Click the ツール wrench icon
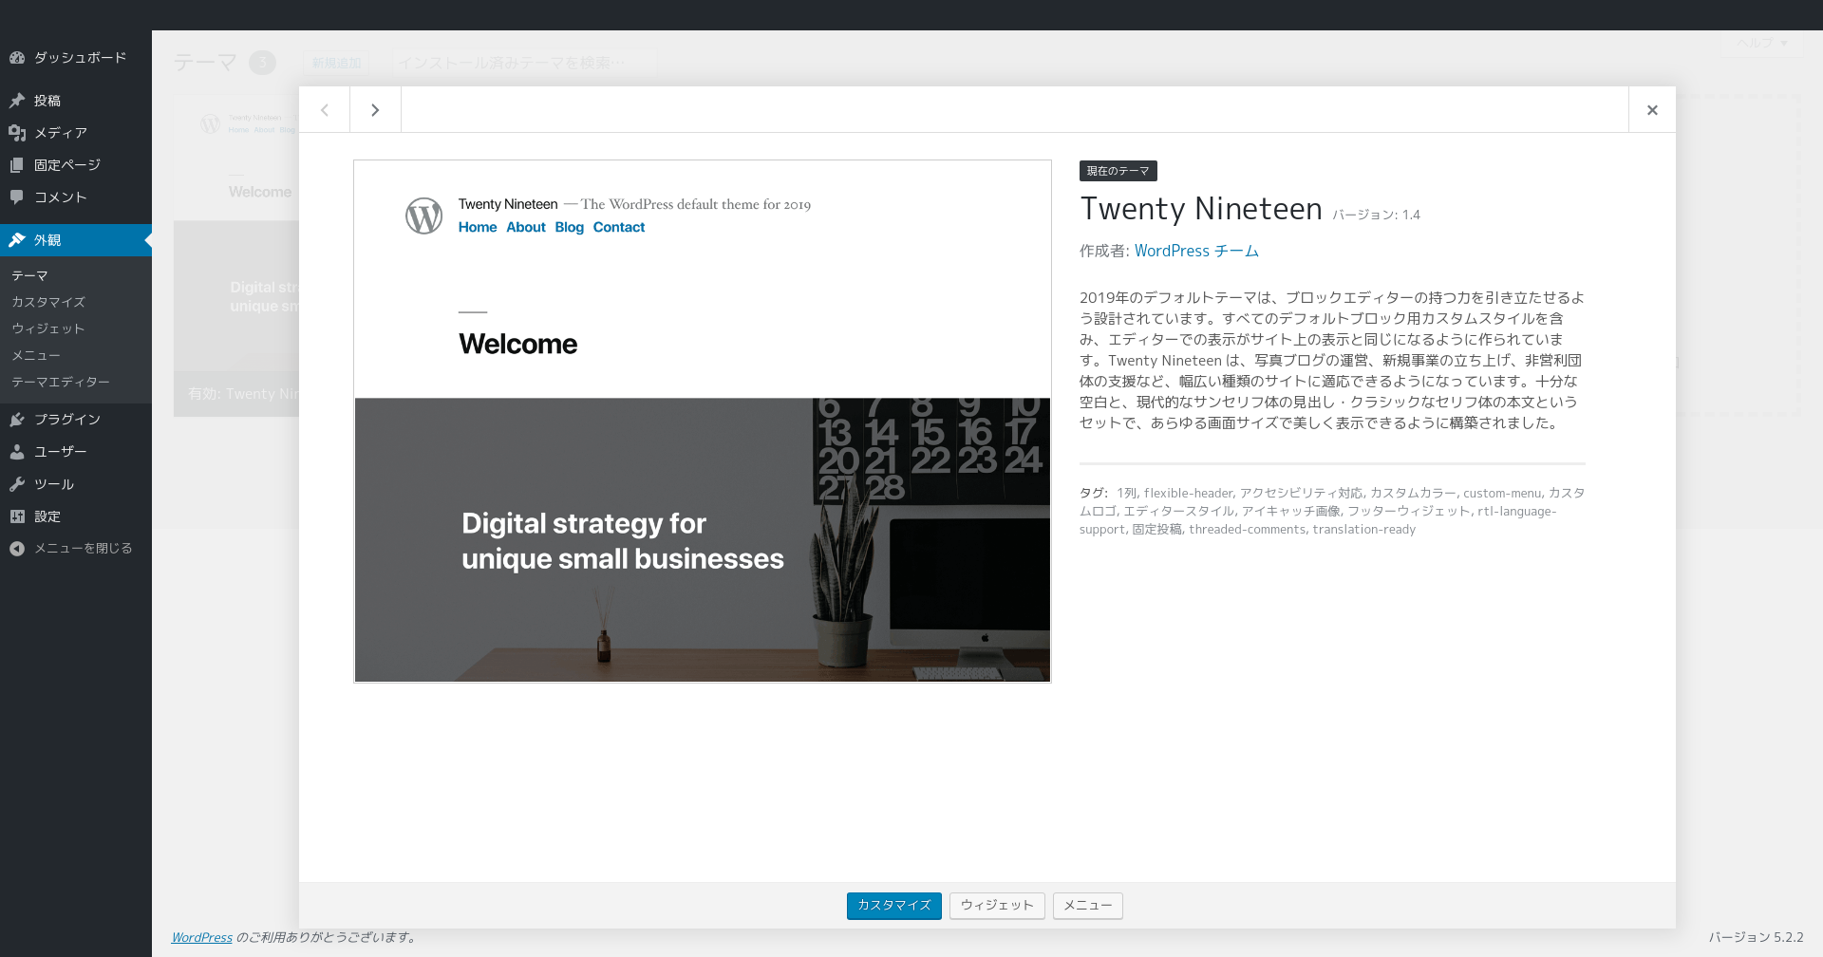Screen dimensions: 1823x957 pos(17,484)
